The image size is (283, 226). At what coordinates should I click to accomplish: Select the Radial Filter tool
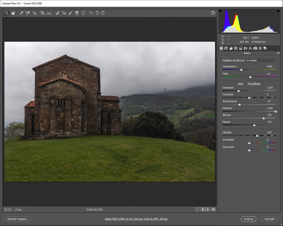tap(83, 13)
